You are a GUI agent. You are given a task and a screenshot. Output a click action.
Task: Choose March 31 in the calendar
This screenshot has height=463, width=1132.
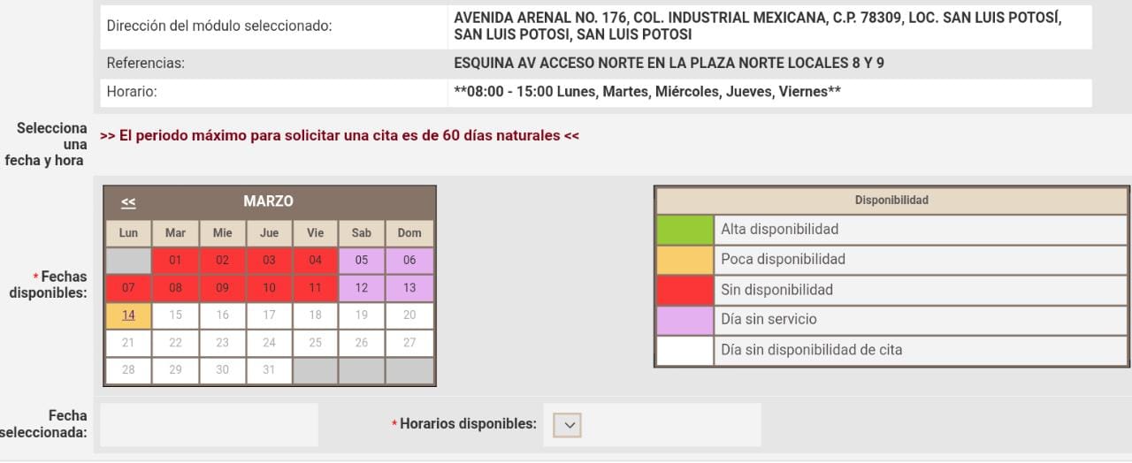point(269,370)
